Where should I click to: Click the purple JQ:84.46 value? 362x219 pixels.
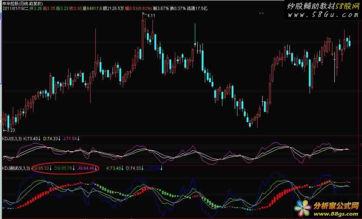pyautogui.click(x=86, y=168)
